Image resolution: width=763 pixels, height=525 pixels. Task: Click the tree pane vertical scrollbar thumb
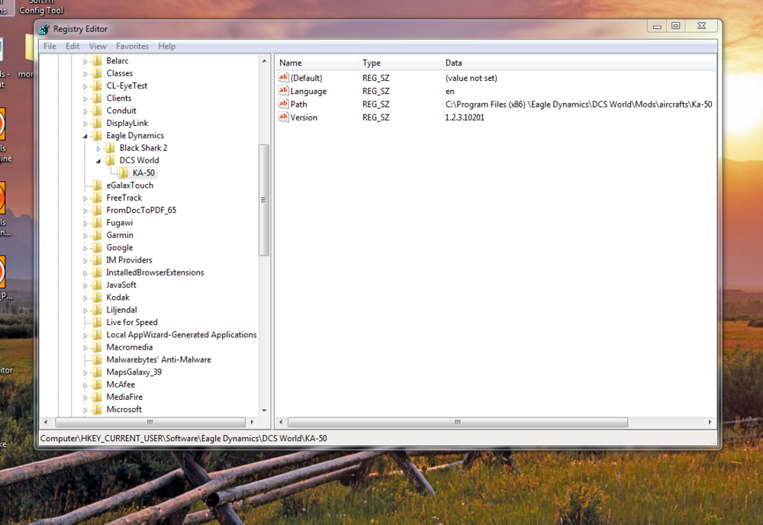(264, 200)
